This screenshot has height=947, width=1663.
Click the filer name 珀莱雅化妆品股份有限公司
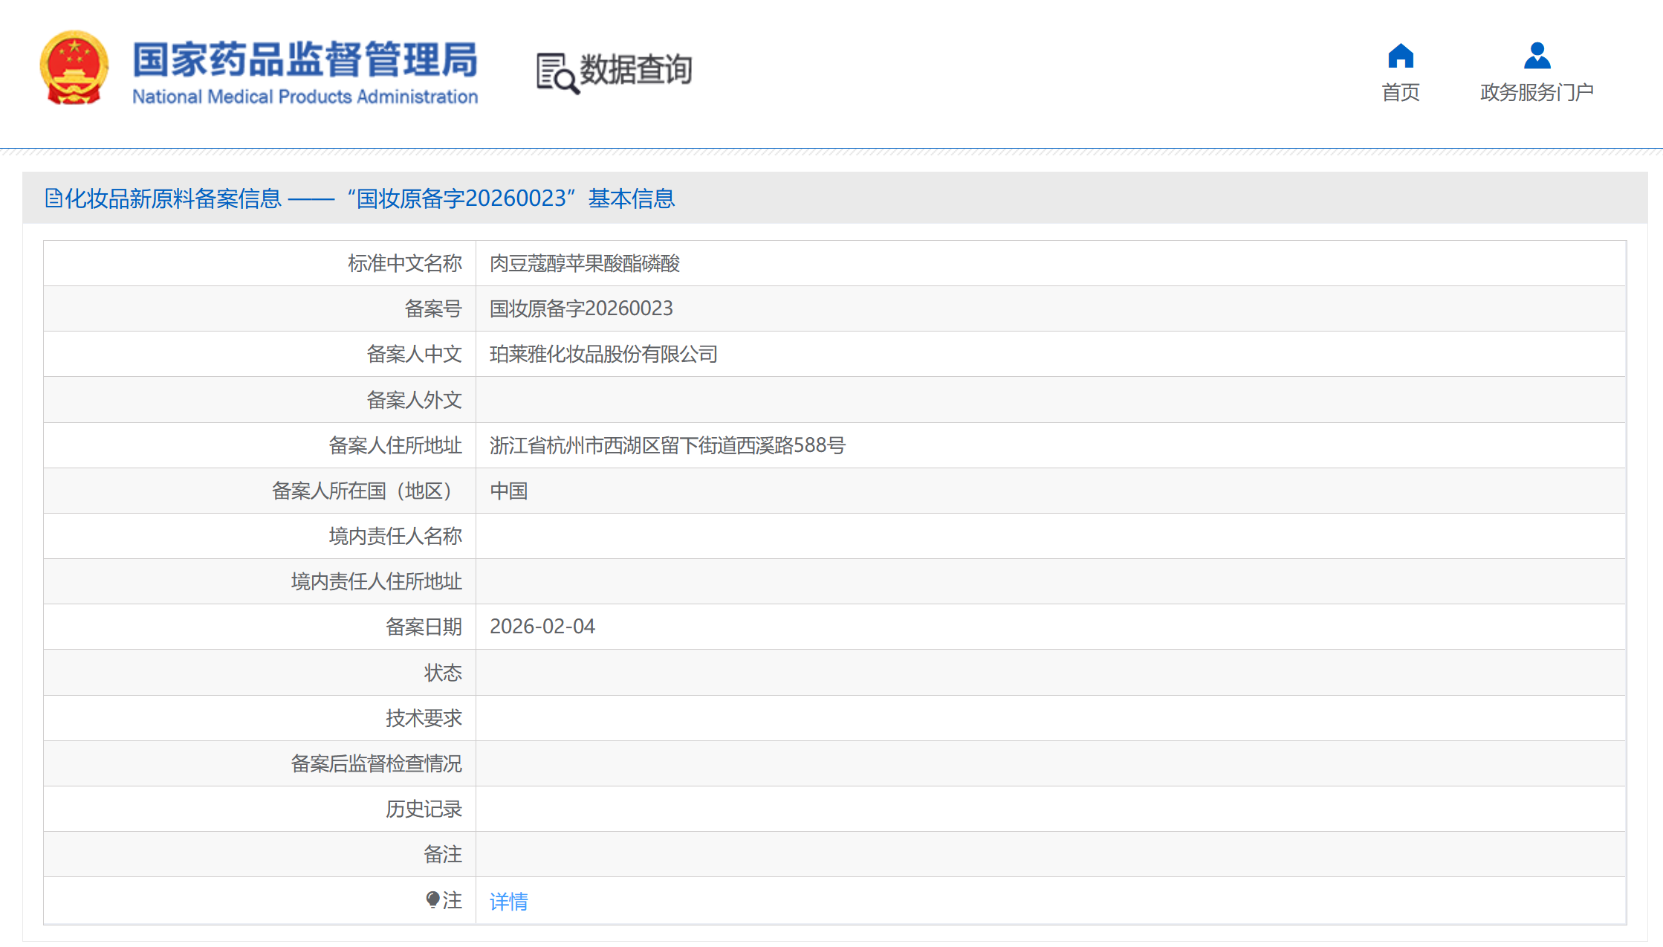pyautogui.click(x=603, y=354)
